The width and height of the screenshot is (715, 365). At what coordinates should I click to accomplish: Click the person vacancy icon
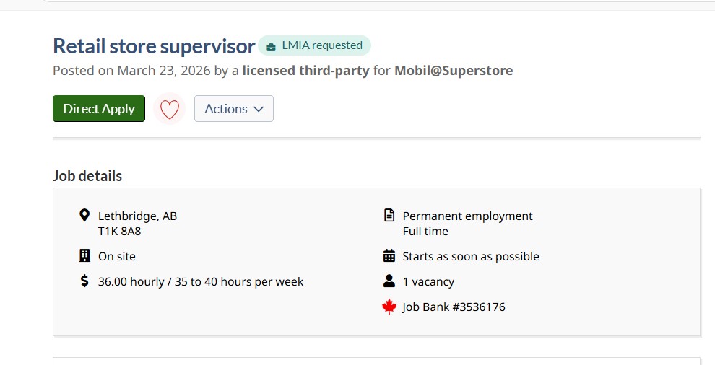tap(389, 281)
